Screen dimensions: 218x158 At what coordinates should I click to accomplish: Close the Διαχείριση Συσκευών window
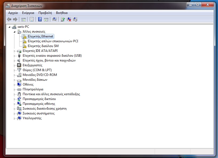pyautogui.click(x=208, y=5)
